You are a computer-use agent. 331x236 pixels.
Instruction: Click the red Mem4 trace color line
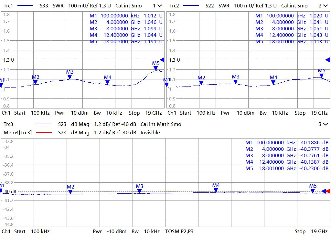[44, 133]
